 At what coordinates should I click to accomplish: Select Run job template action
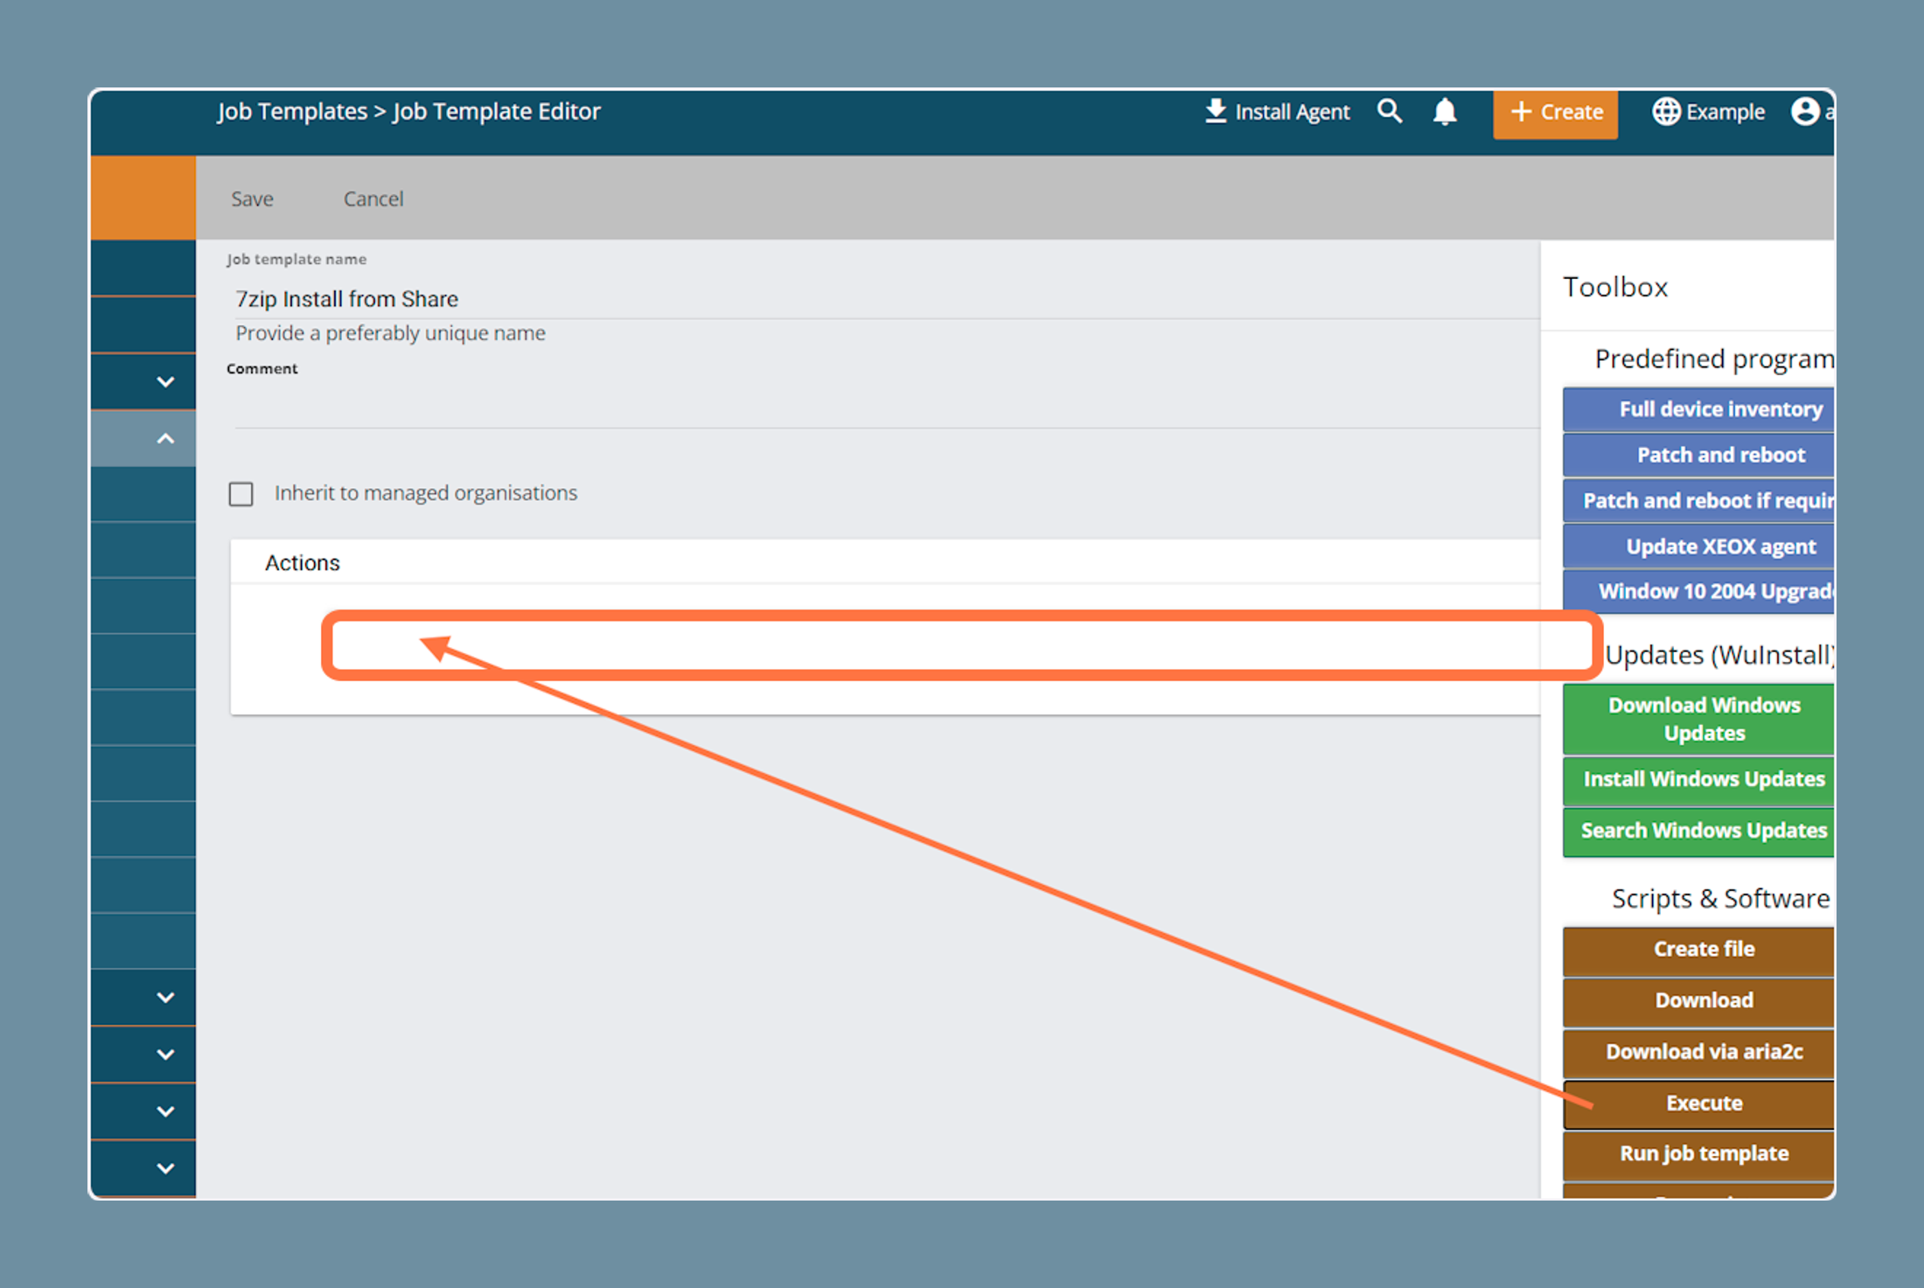tap(1698, 1154)
